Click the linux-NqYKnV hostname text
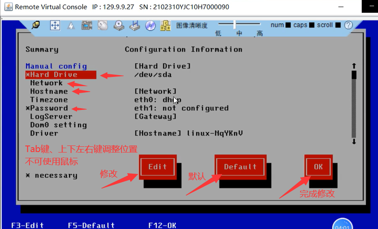378x229 pixels. [215, 134]
